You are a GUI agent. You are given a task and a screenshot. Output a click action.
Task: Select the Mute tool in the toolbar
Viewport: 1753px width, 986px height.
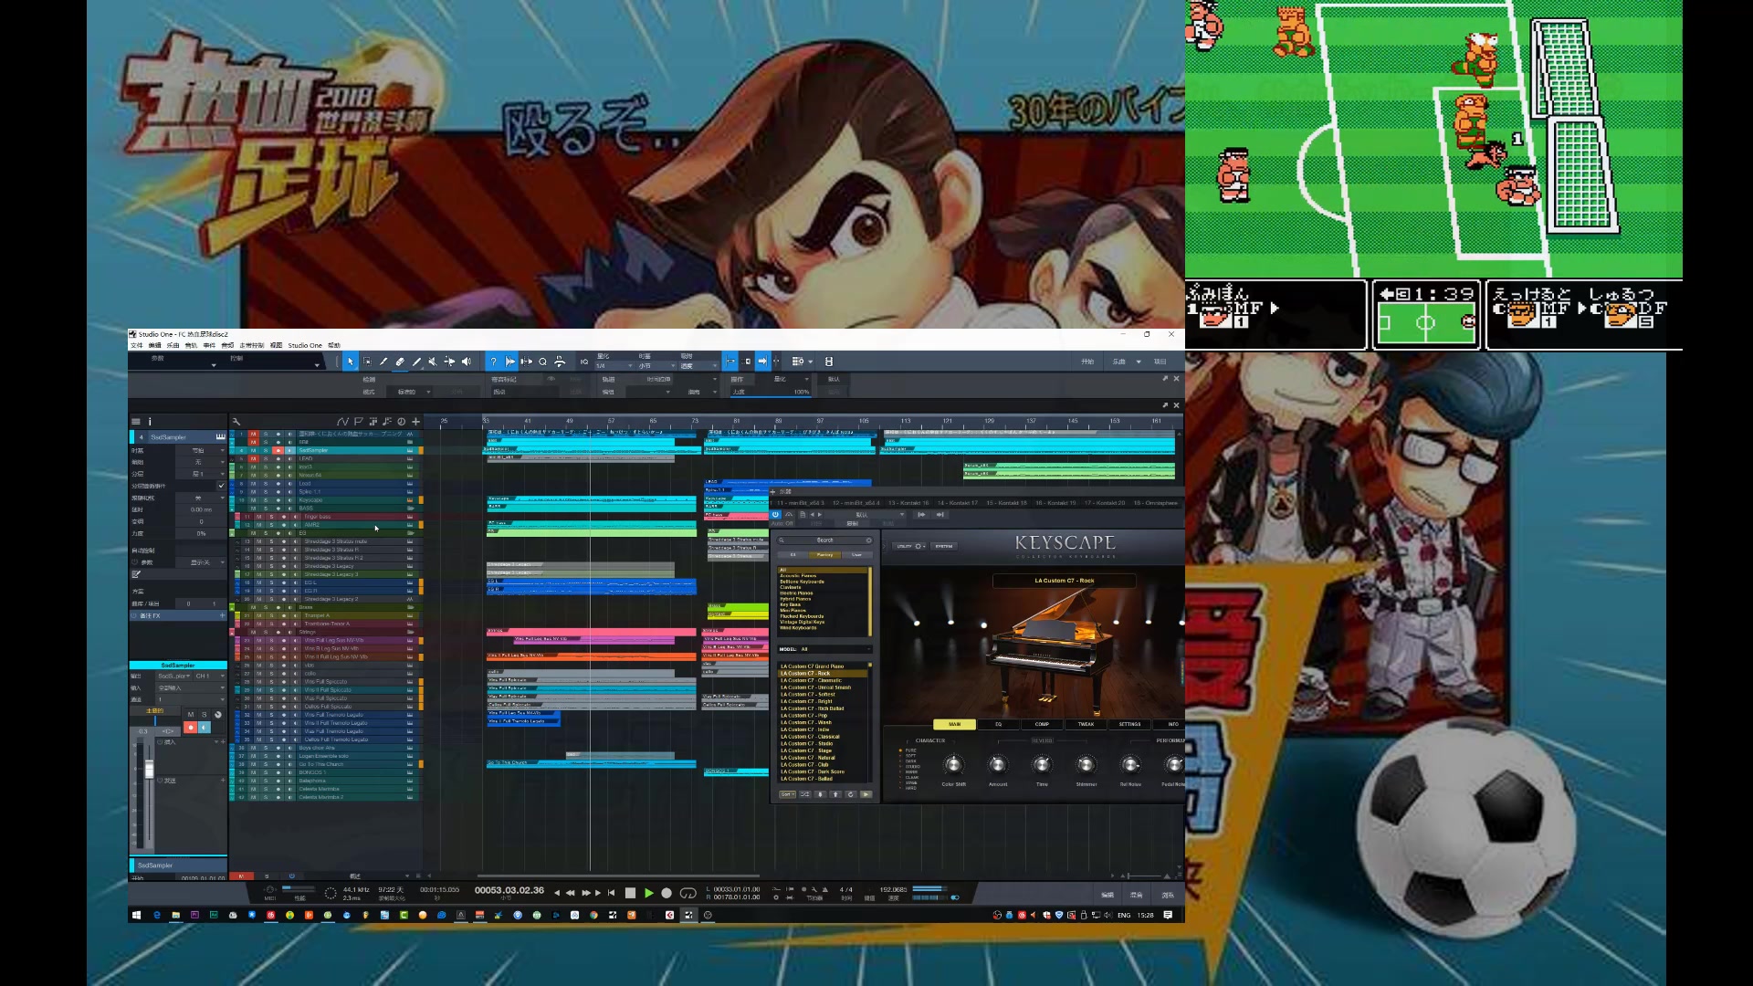click(433, 362)
